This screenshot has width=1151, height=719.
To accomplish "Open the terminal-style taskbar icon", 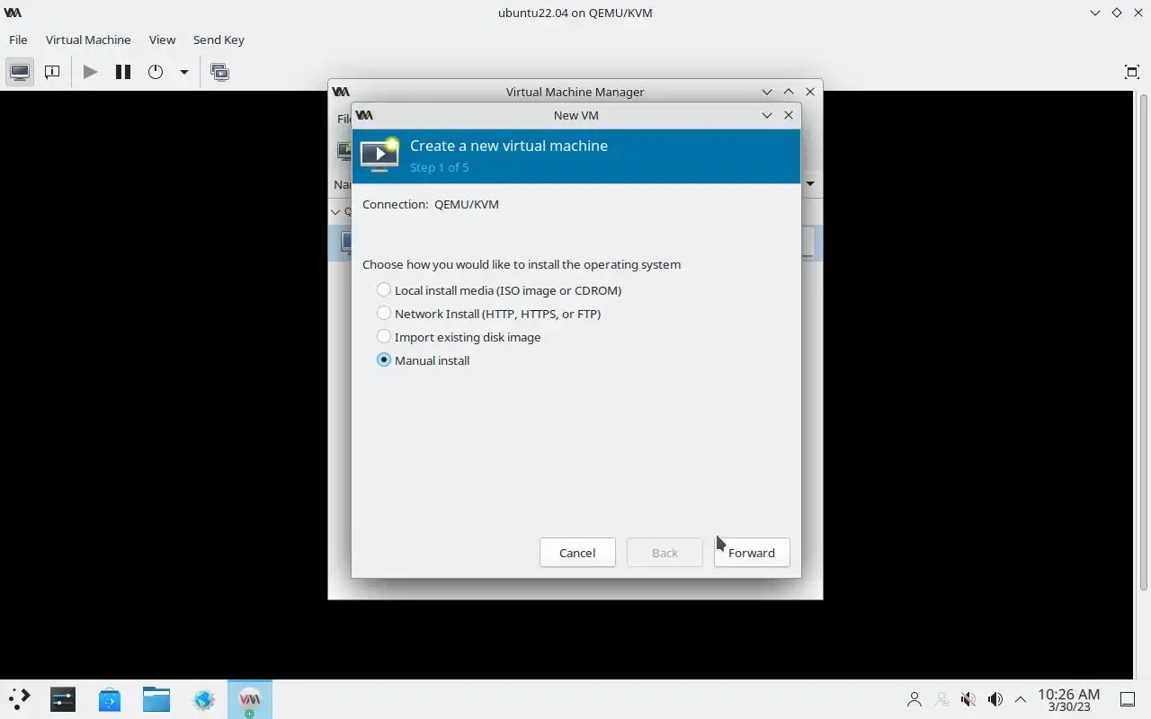I will (x=63, y=699).
